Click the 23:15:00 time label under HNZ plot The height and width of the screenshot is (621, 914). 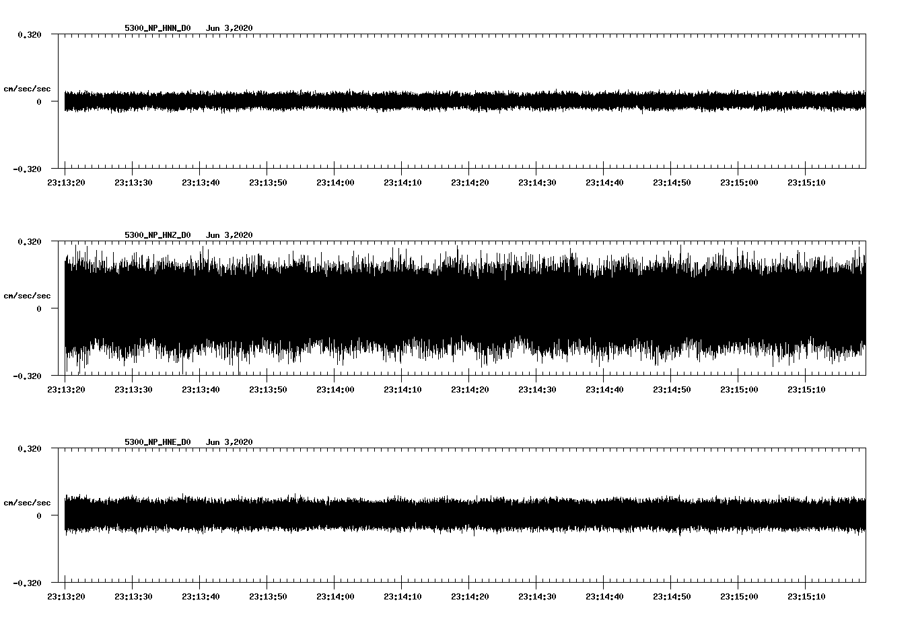(739, 389)
